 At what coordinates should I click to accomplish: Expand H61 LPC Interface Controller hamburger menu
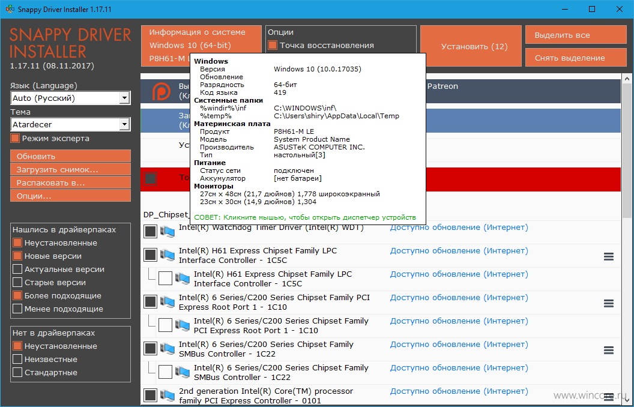click(609, 256)
